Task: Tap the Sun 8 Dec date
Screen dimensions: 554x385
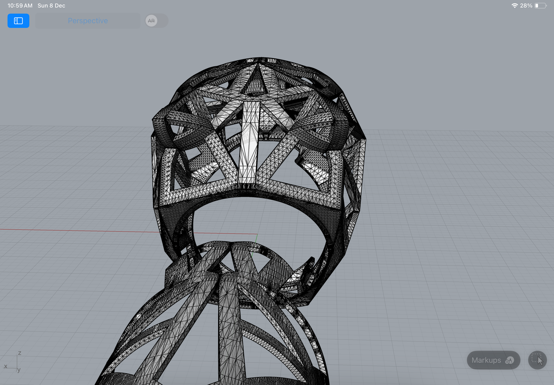Action: tap(51, 5)
